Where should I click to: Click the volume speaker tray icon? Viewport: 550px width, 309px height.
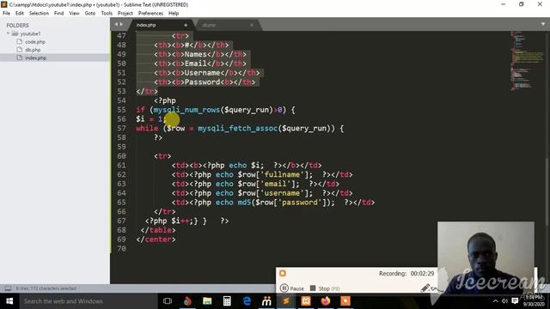(504, 301)
